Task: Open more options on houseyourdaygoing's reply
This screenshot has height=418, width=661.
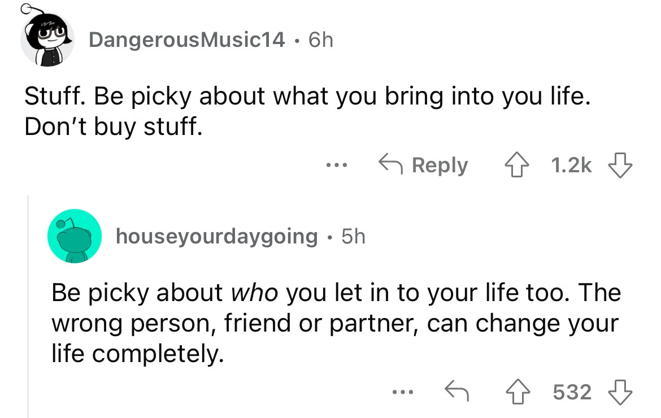Action: [405, 391]
